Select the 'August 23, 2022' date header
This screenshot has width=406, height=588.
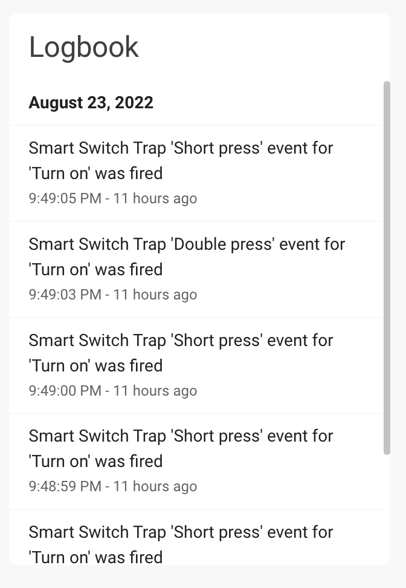(91, 102)
